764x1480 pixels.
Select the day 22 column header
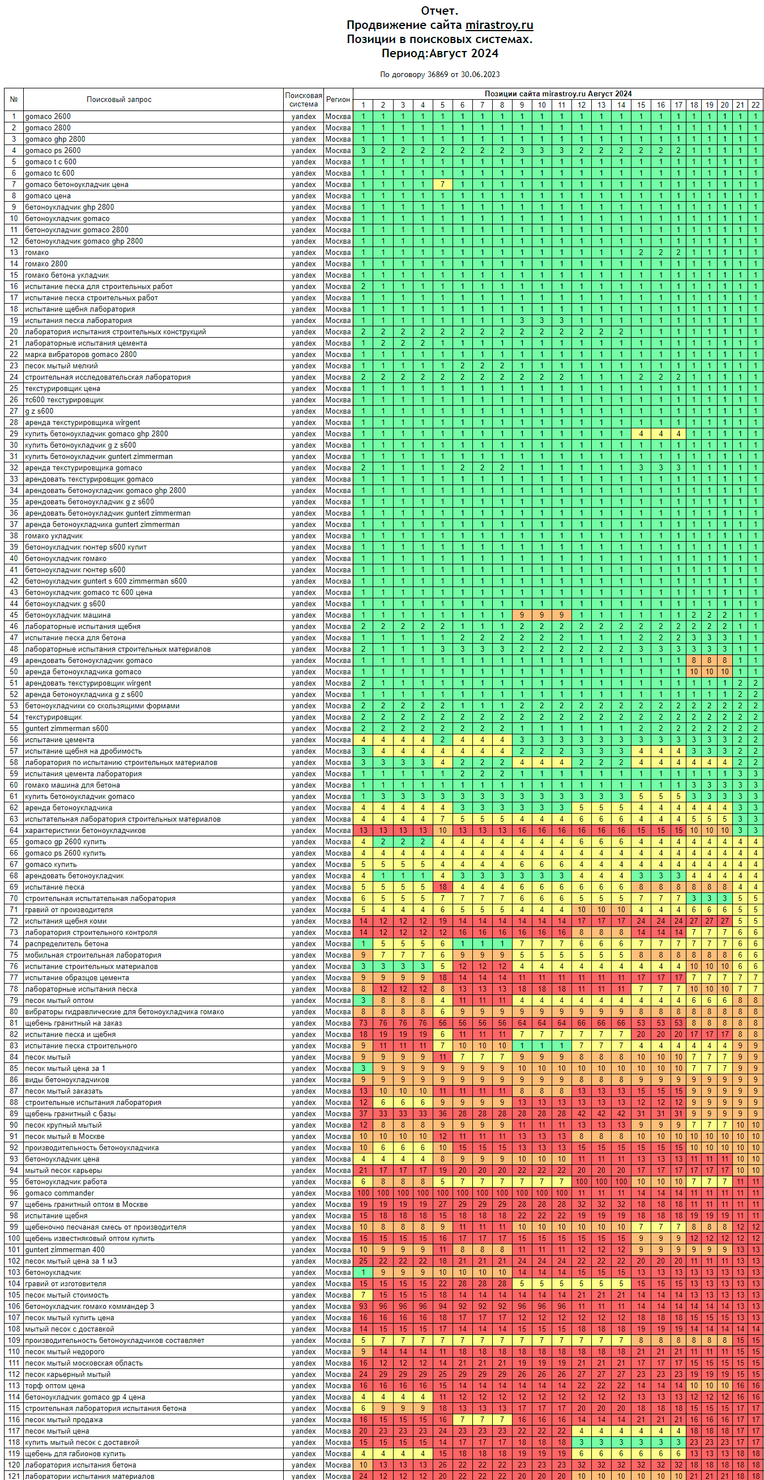click(756, 105)
